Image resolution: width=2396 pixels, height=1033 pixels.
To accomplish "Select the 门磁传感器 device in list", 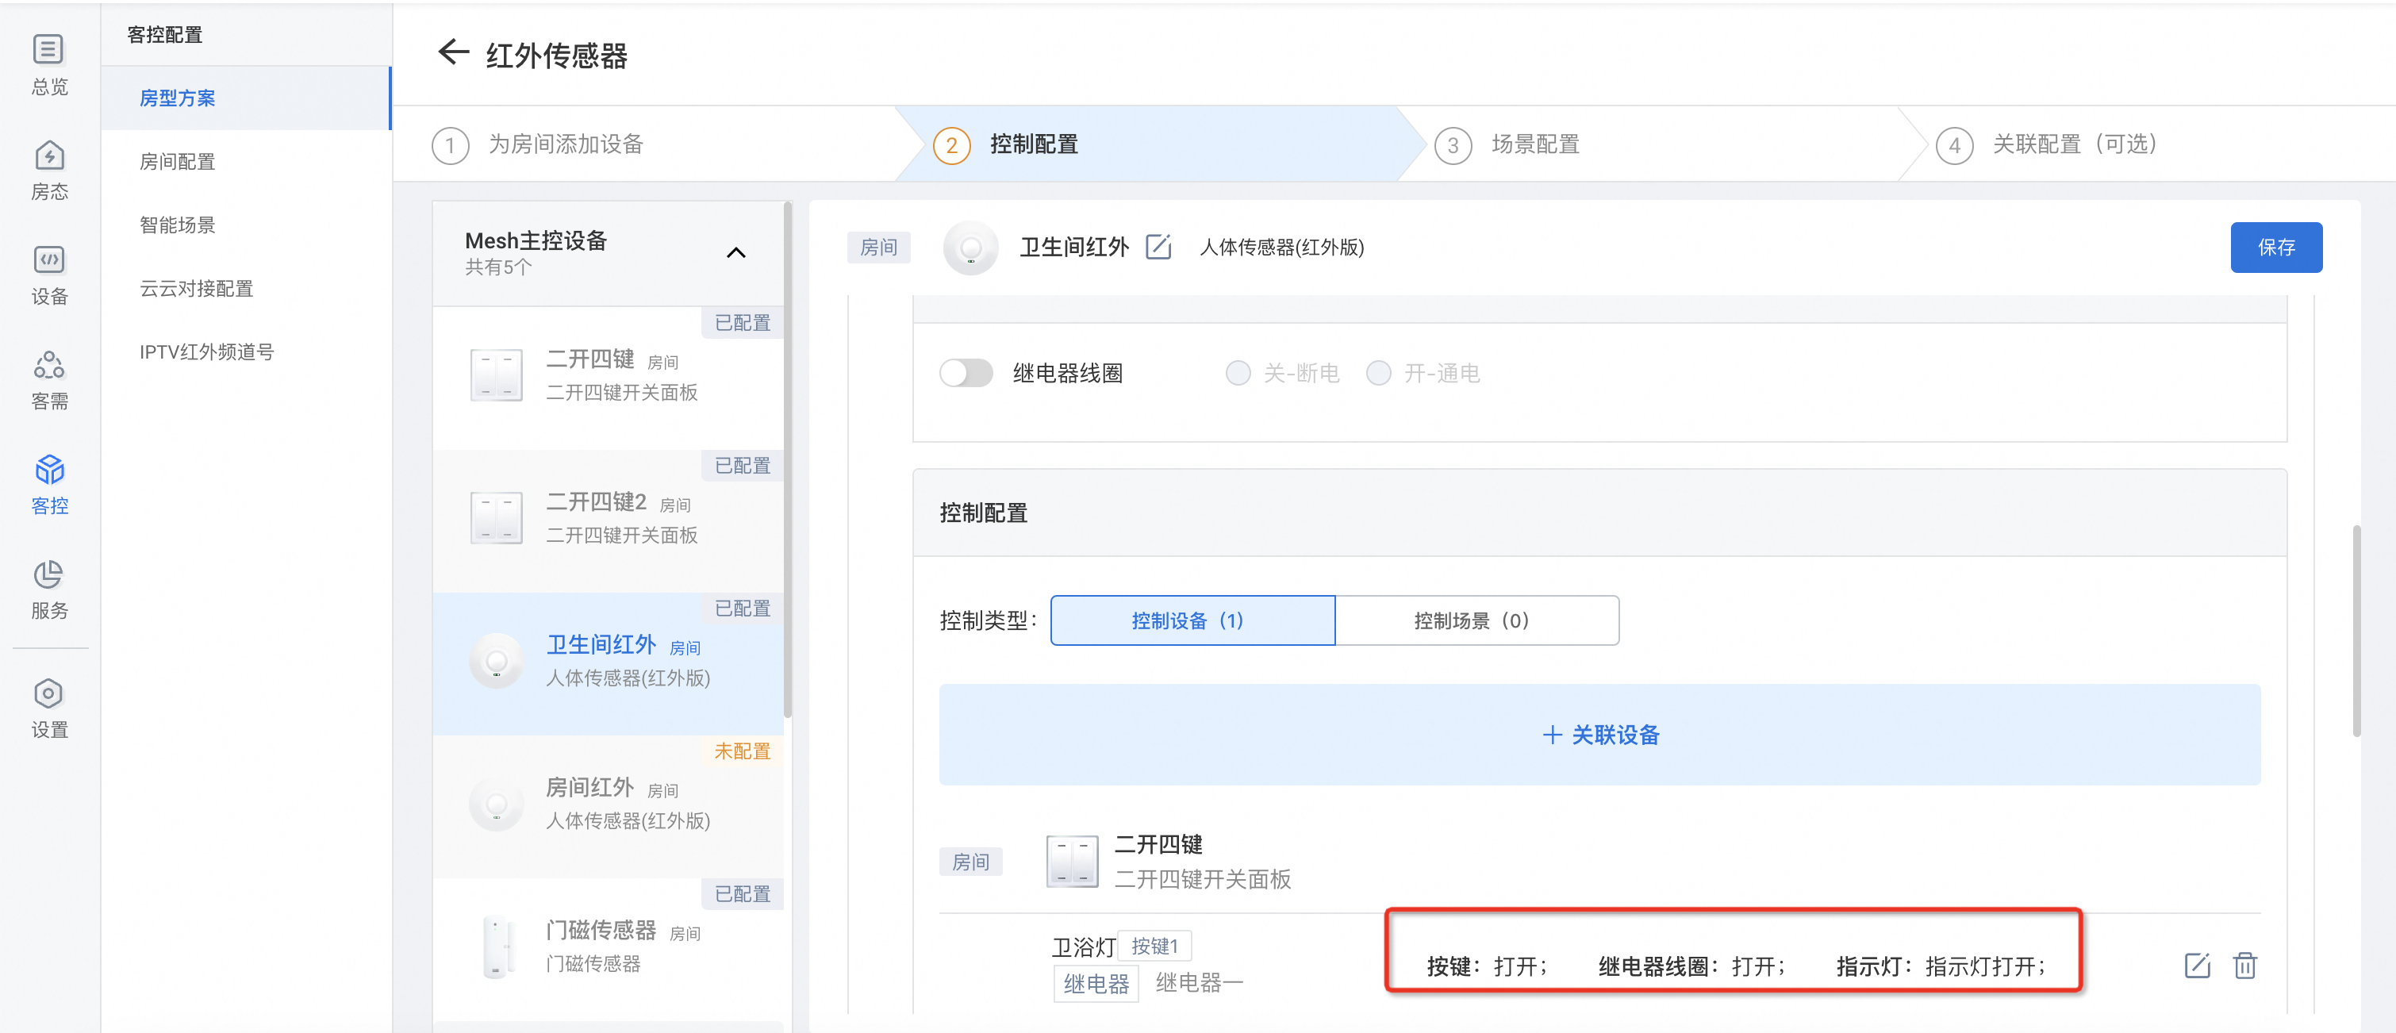I will click(609, 948).
